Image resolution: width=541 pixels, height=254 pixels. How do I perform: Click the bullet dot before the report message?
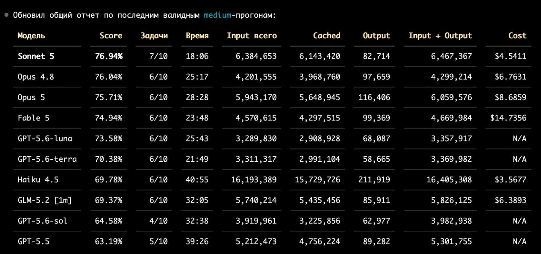6,15
